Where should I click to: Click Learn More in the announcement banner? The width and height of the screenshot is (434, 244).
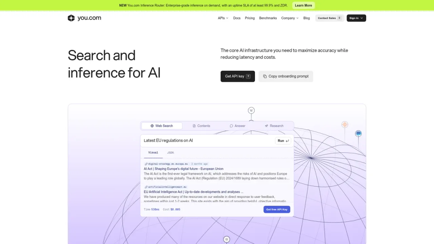(303, 5)
